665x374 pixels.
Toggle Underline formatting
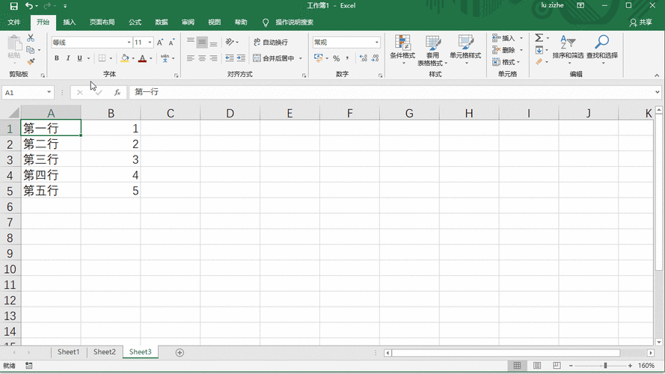79,58
